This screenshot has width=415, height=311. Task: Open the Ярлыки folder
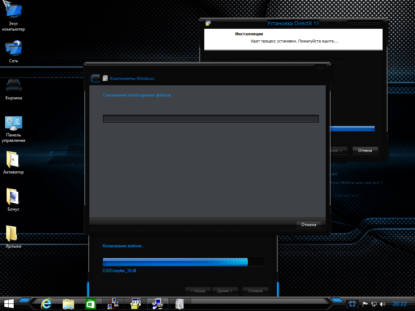pos(13,237)
